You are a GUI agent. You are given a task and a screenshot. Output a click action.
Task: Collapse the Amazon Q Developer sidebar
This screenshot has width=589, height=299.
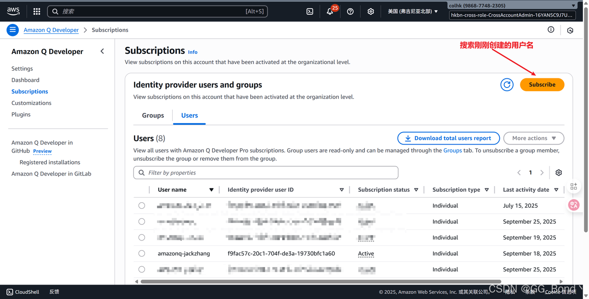click(102, 52)
